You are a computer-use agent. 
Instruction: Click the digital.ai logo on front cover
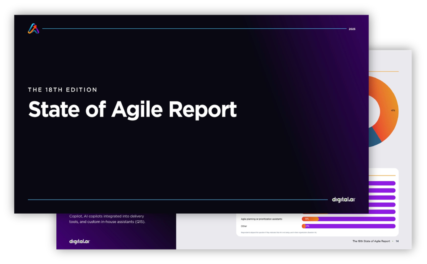click(x=344, y=200)
